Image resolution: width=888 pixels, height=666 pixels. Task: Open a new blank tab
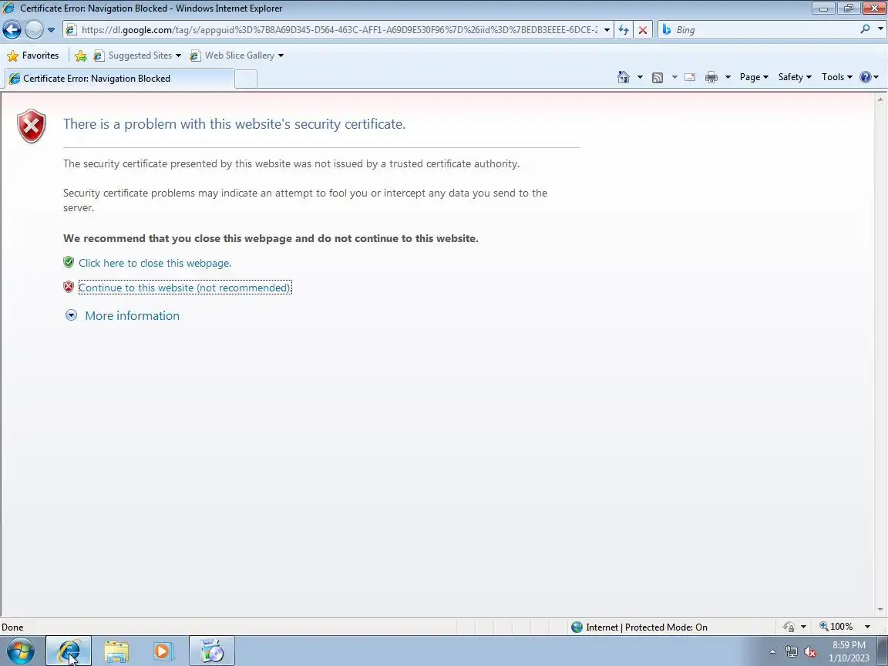coord(246,79)
